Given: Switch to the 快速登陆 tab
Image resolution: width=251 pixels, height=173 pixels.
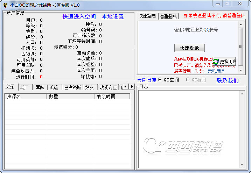Looking at the screenshot, I should coord(147,16).
